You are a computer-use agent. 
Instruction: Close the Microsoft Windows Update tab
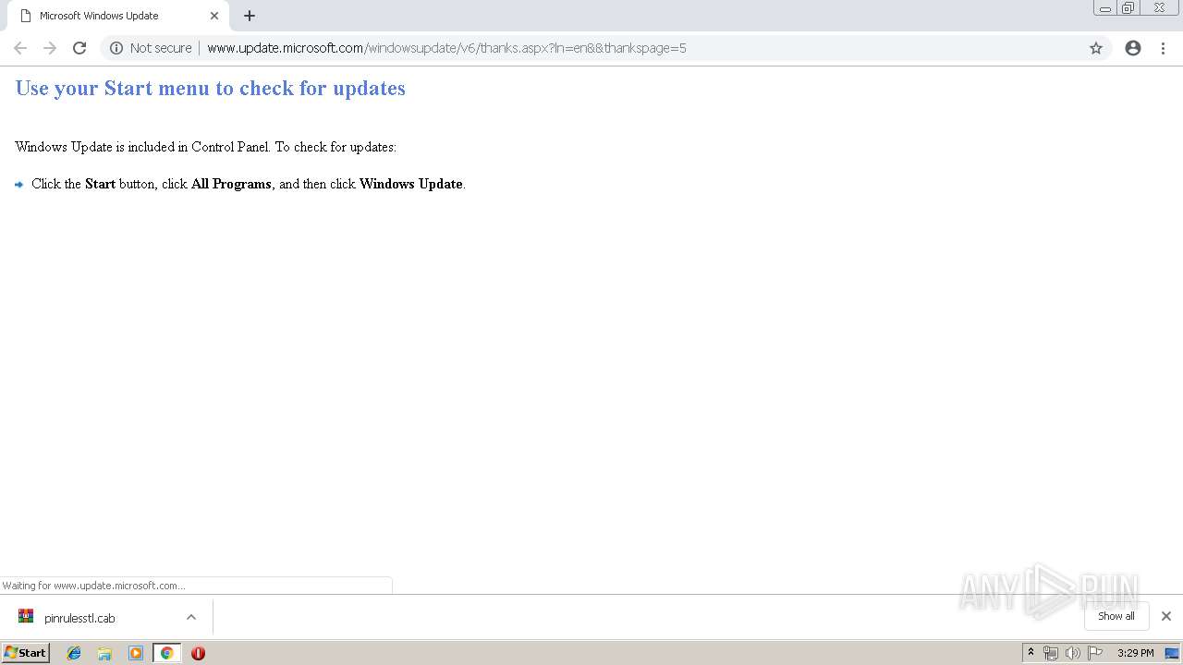(214, 16)
